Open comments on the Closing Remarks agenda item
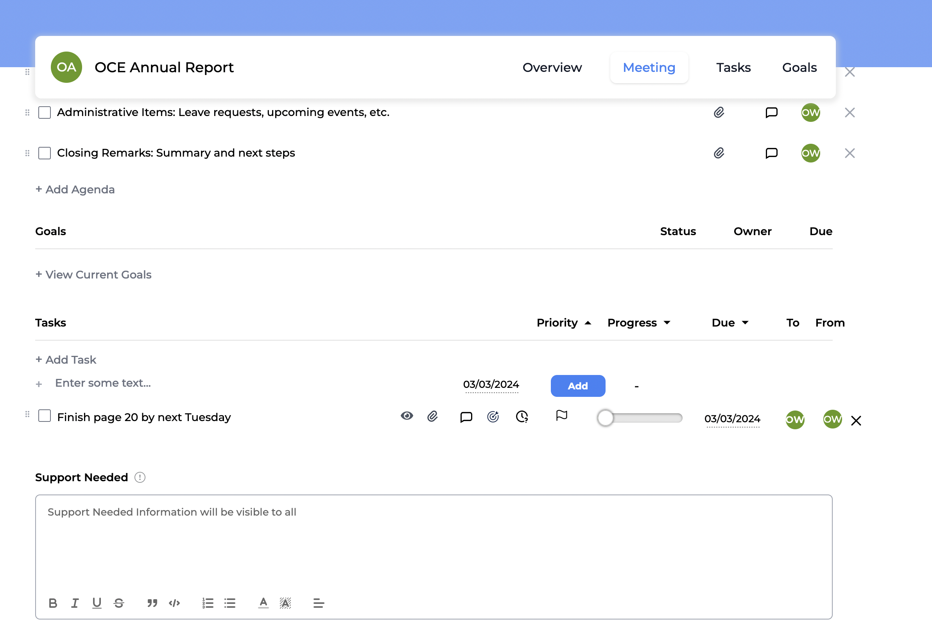The image size is (932, 632). (x=771, y=153)
